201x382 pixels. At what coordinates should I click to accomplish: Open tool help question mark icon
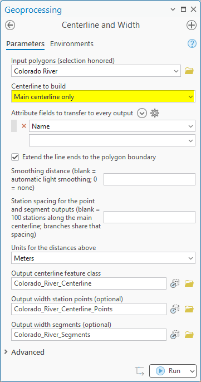(x=192, y=43)
